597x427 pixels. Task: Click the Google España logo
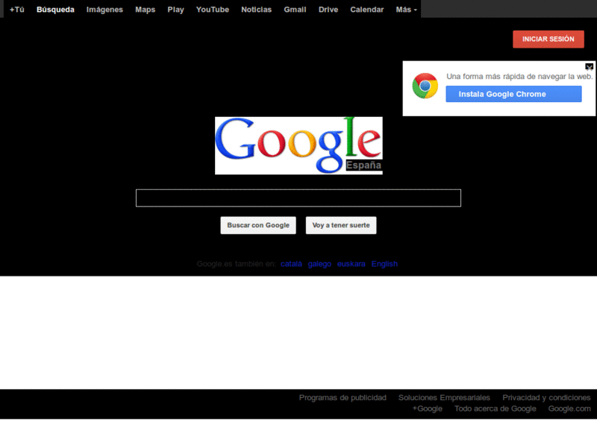click(x=298, y=145)
